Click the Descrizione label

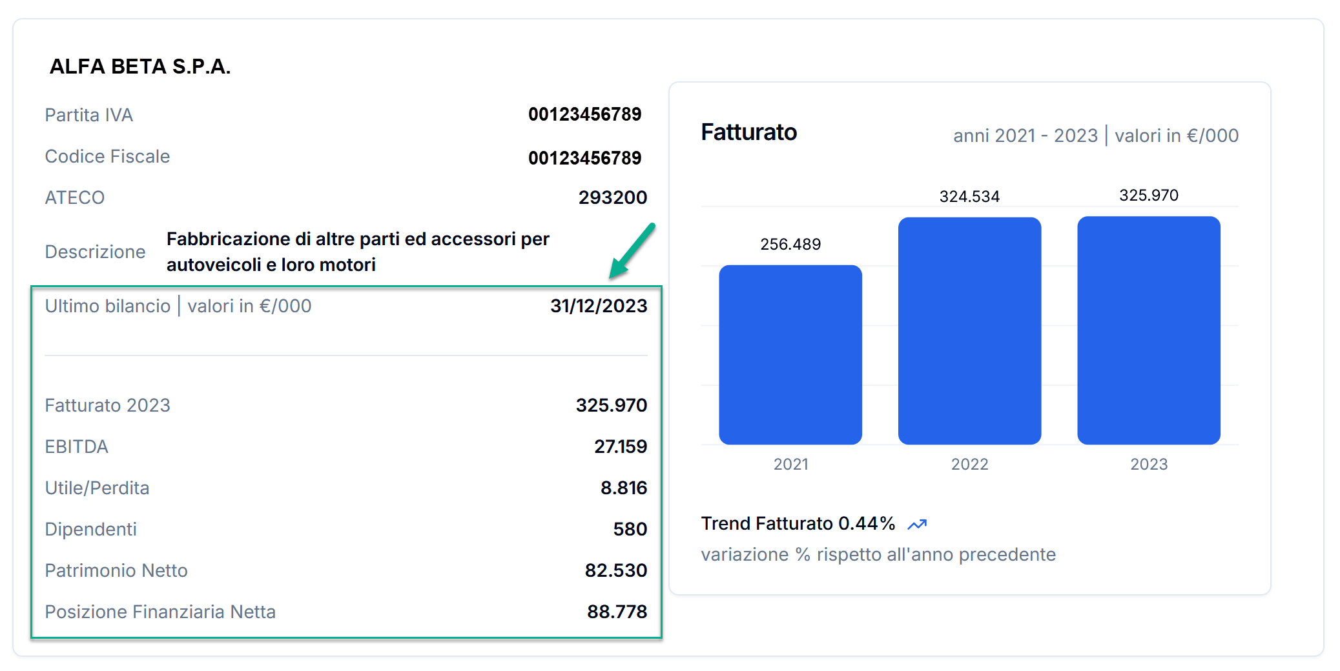click(x=95, y=252)
